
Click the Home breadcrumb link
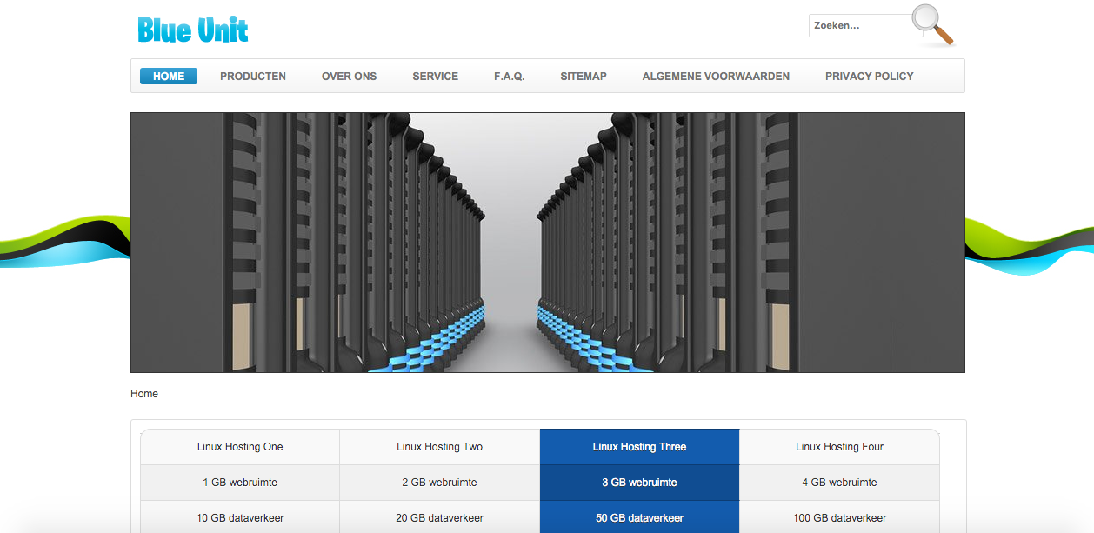[x=144, y=394]
